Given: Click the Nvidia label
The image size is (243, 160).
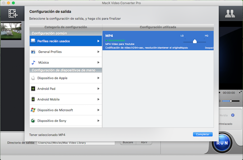Looking at the screenshot, I should pos(223,115).
